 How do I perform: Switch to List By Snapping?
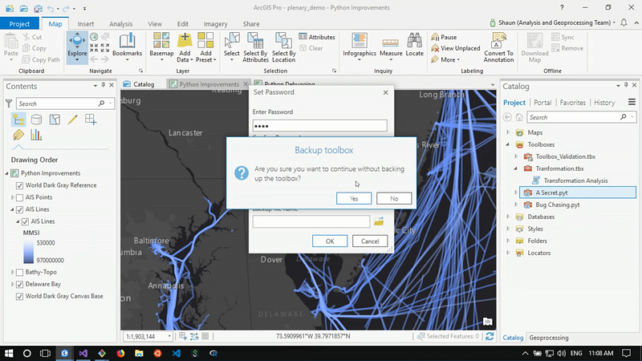coord(91,120)
